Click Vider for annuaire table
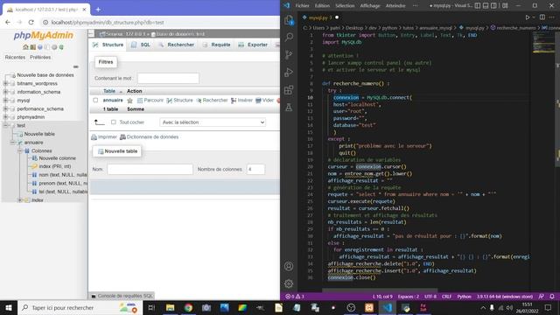 [x=264, y=101]
